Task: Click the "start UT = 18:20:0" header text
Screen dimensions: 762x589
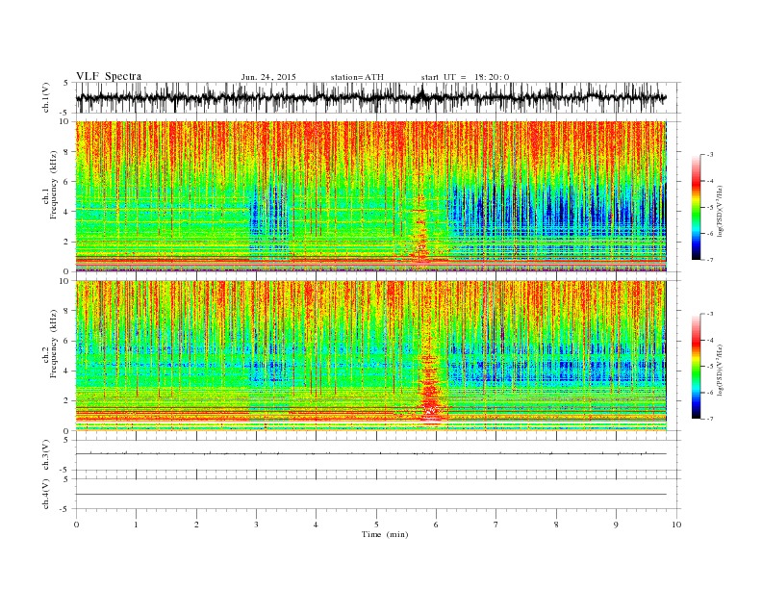Action: point(465,77)
